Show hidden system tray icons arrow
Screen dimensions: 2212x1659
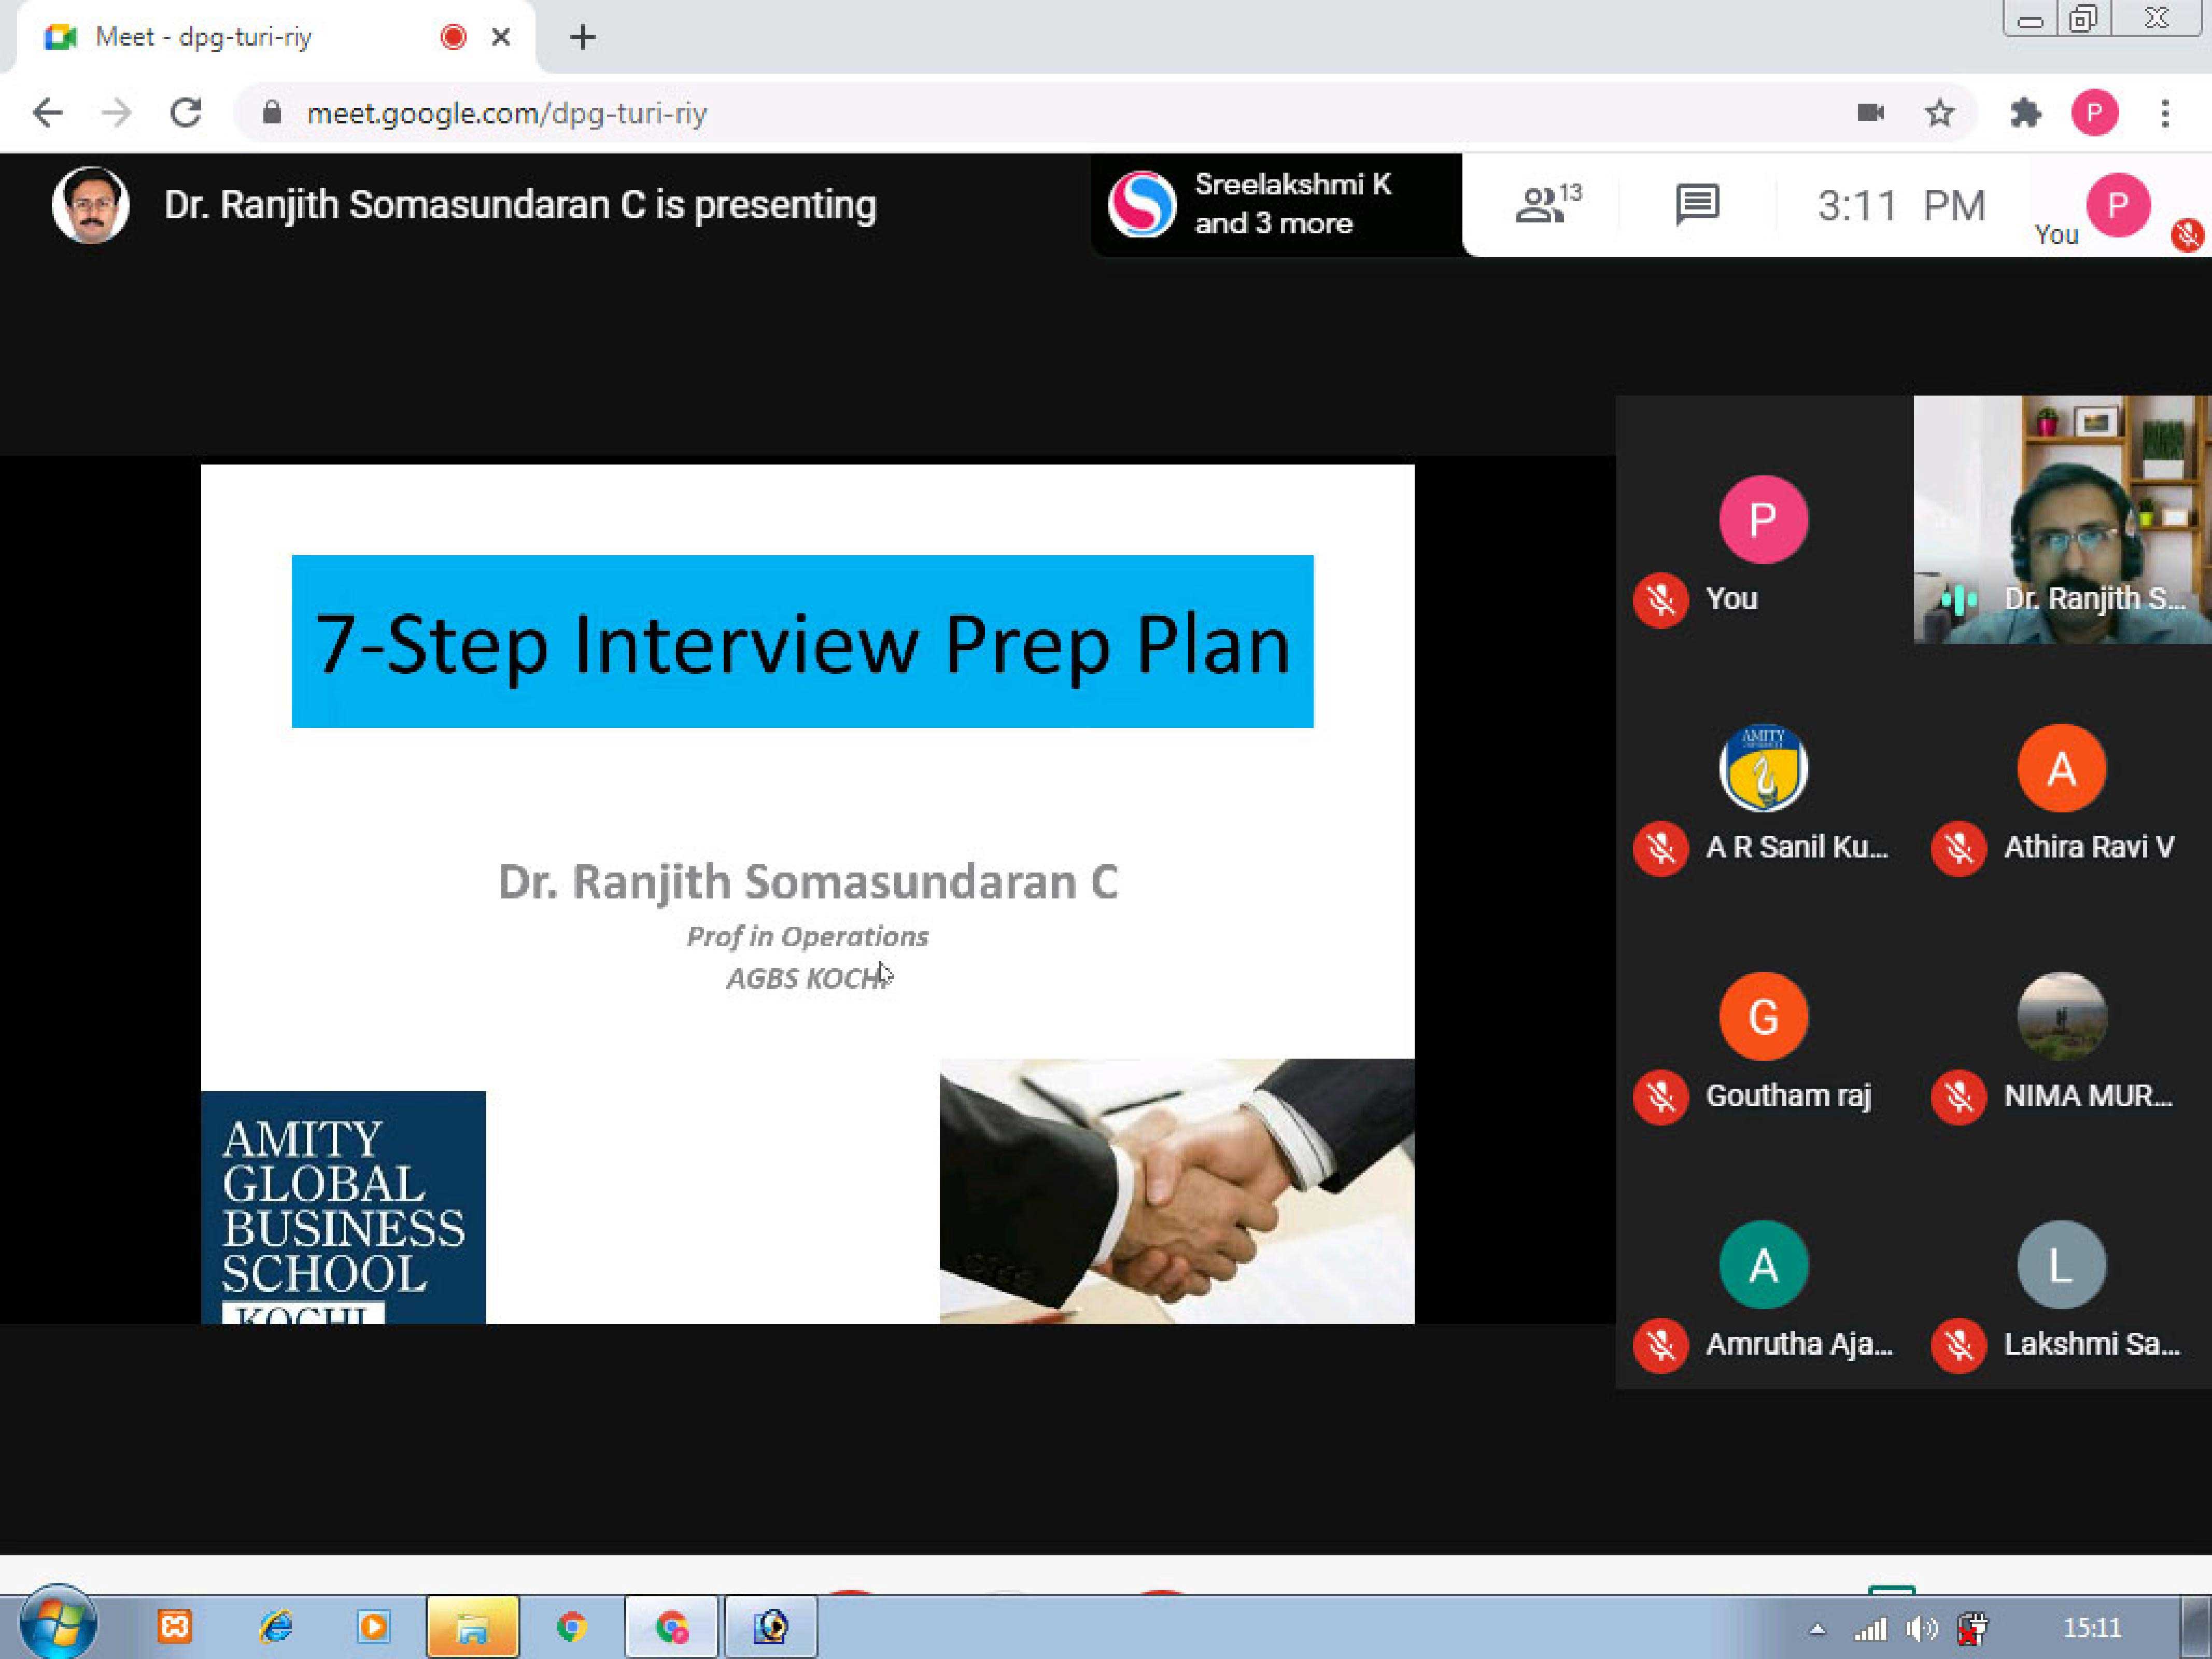tap(1817, 1630)
